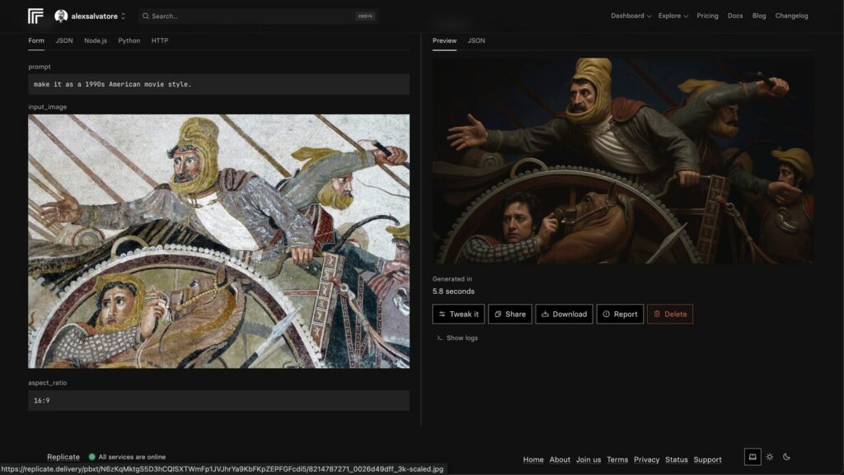Go to Changelog in the top navigation
844x475 pixels.
coord(791,16)
